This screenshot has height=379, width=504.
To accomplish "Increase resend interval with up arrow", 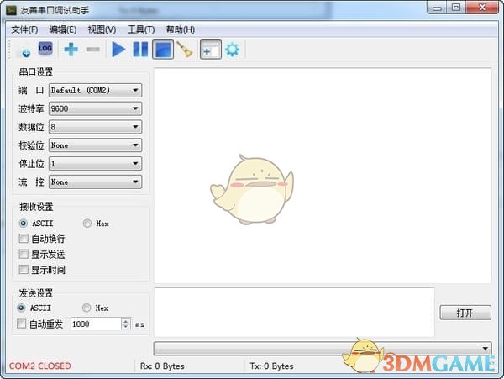I will 126,321.
